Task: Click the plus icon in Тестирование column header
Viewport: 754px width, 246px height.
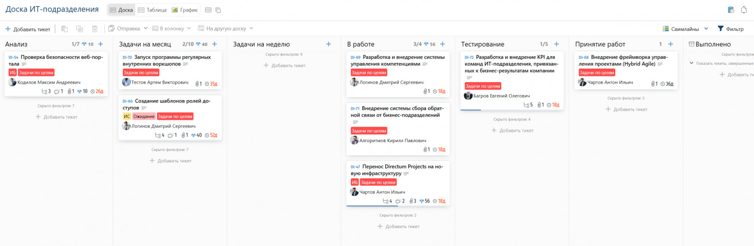Action: [x=556, y=44]
